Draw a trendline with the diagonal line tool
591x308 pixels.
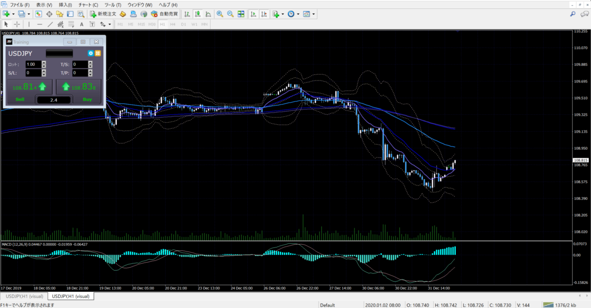tap(50, 24)
